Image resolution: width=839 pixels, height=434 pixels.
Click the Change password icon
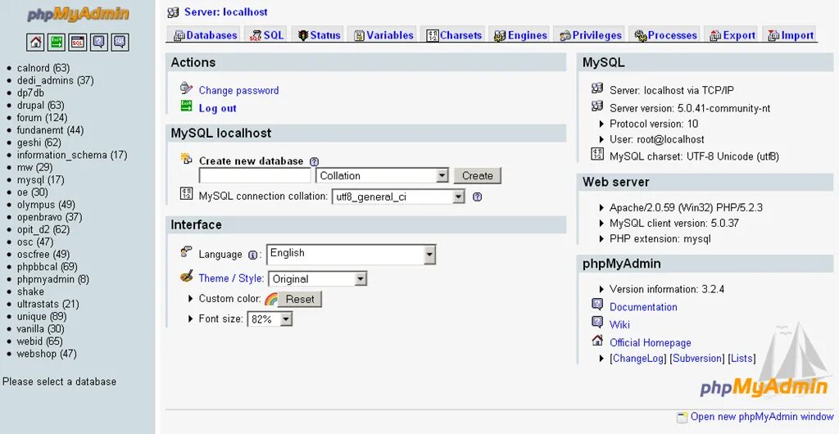[x=186, y=88]
